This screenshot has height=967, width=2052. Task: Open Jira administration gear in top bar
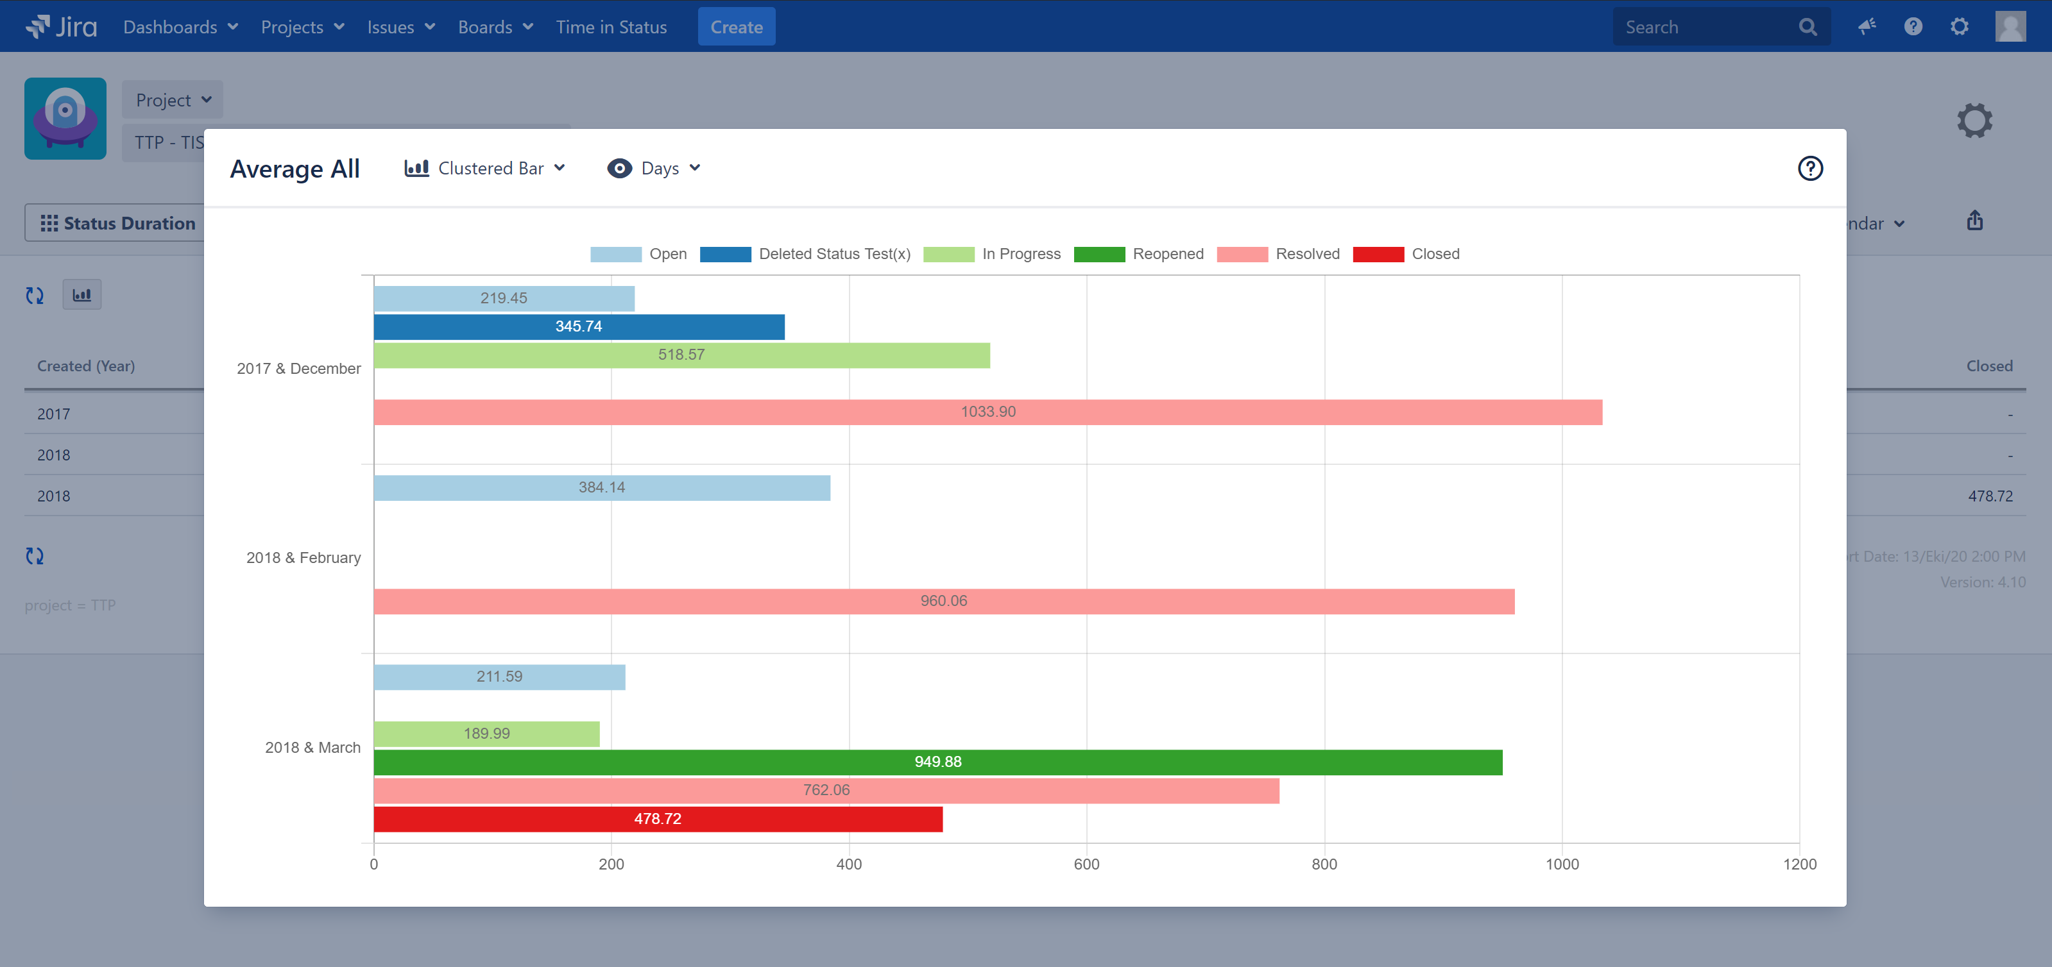[1959, 27]
